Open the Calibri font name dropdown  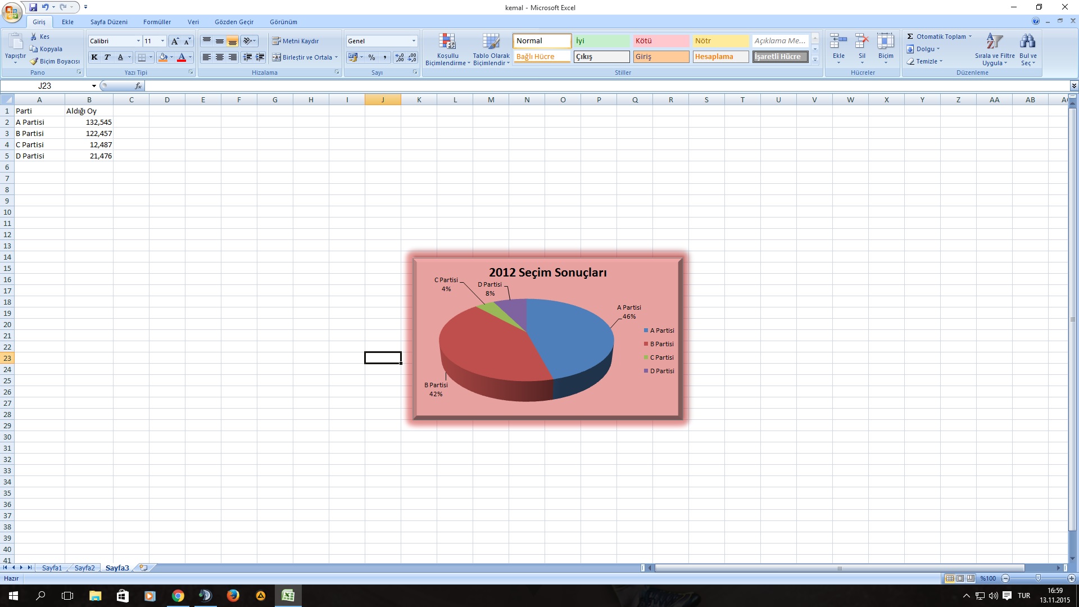tap(138, 41)
